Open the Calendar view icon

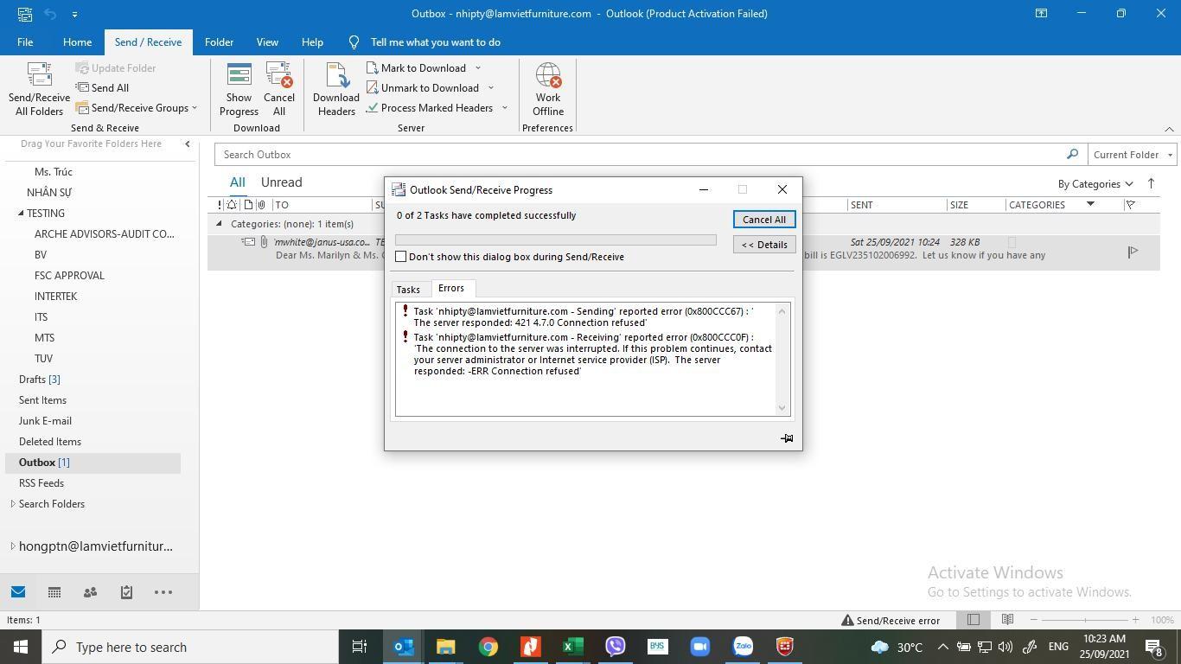(x=54, y=592)
